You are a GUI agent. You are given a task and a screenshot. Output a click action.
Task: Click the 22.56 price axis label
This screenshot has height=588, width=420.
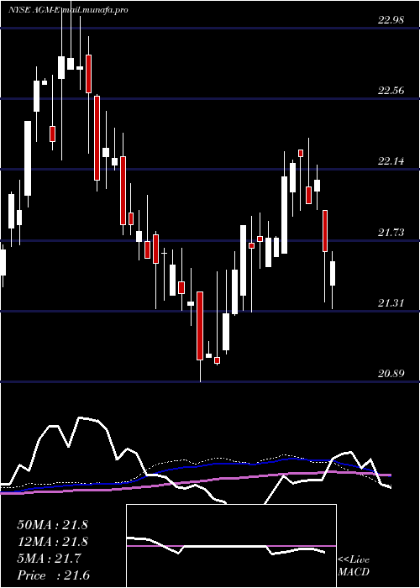click(391, 91)
